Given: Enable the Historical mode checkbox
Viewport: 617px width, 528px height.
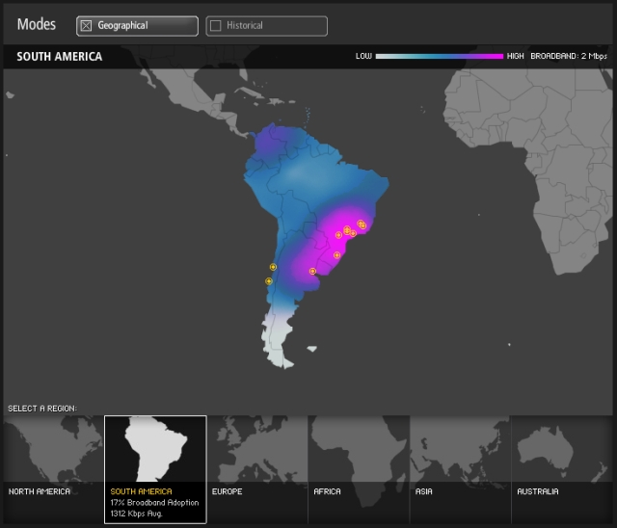Looking at the screenshot, I should point(216,26).
